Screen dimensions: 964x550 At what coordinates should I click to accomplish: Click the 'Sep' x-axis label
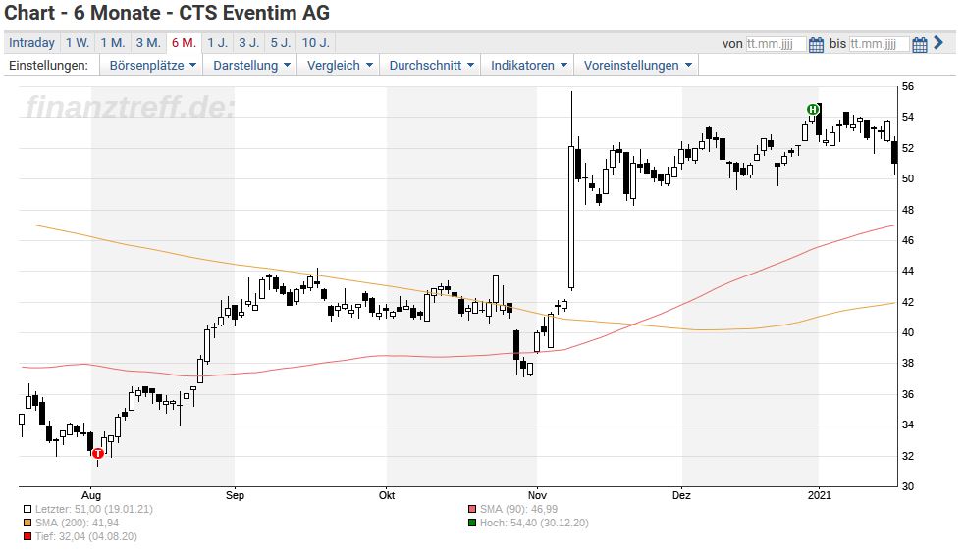[235, 495]
